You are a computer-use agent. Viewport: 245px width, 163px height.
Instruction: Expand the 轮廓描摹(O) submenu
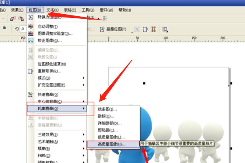coord(57,109)
